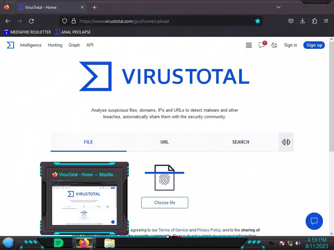Expand the list all tabs chevron
The image size is (334, 250).
pos(279,7)
